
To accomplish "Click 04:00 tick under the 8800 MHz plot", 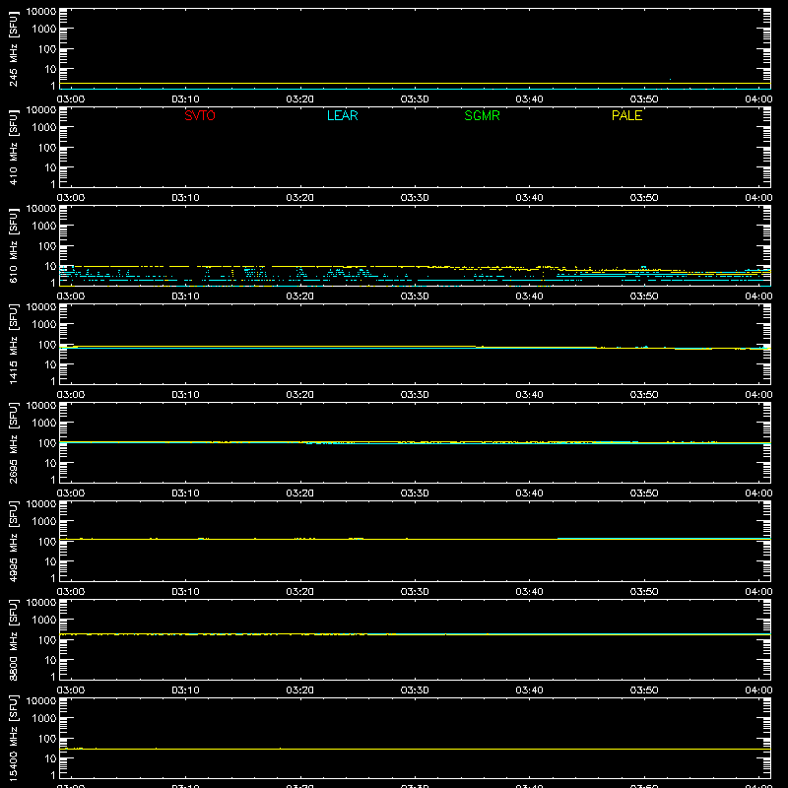I will (758, 690).
